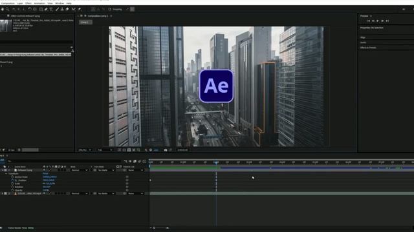Switch to the Effect Controls panel tab

[25, 16]
